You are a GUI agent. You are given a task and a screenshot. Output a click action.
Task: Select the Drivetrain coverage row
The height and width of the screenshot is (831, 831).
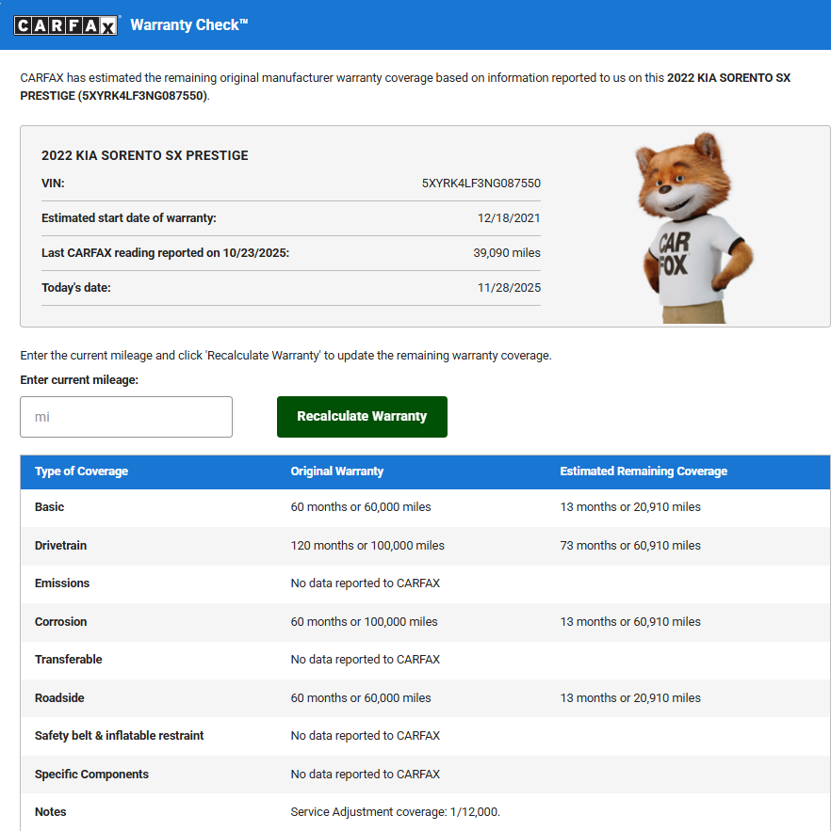(x=425, y=545)
